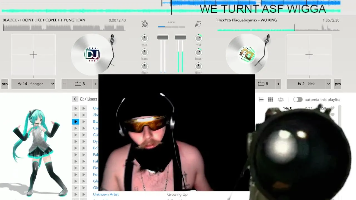Go back using the folder path arrow
Image resolution: width=356 pixels, height=200 pixels.
pyautogui.click(x=75, y=99)
